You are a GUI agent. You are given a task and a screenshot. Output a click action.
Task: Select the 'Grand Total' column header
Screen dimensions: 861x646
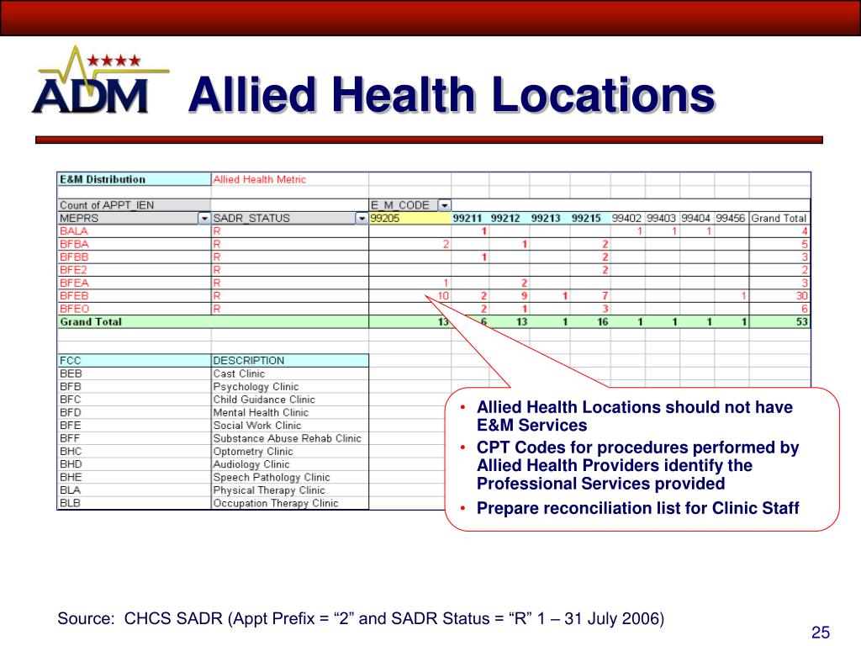click(779, 218)
